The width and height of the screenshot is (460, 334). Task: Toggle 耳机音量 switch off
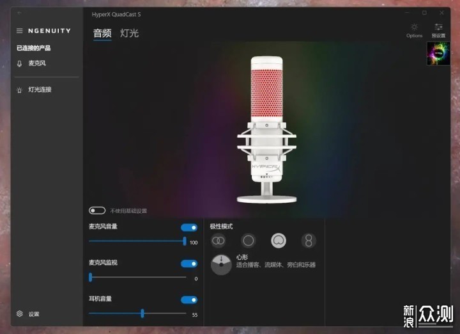pyautogui.click(x=189, y=299)
